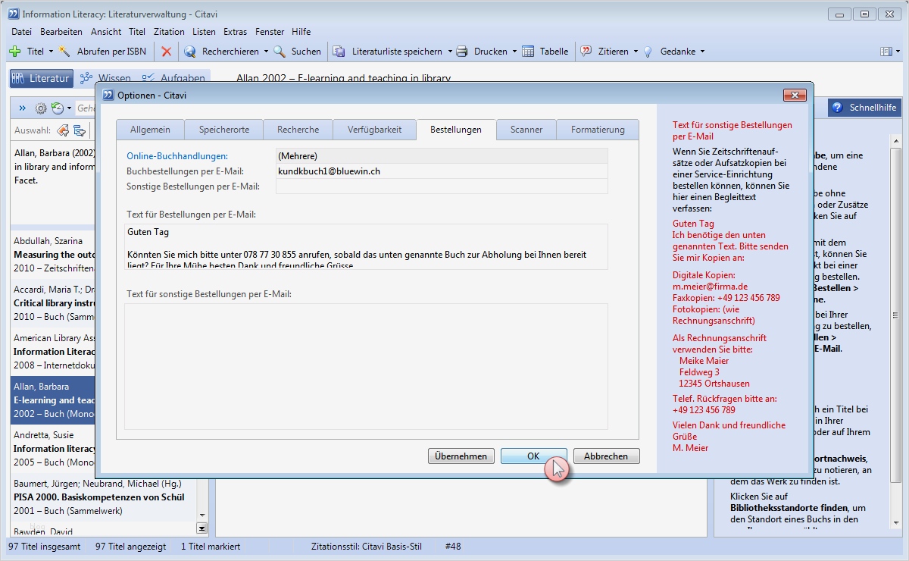The image size is (909, 561).
Task: Open the Literaturliste speichern dropdown arrow
Action: 449,52
